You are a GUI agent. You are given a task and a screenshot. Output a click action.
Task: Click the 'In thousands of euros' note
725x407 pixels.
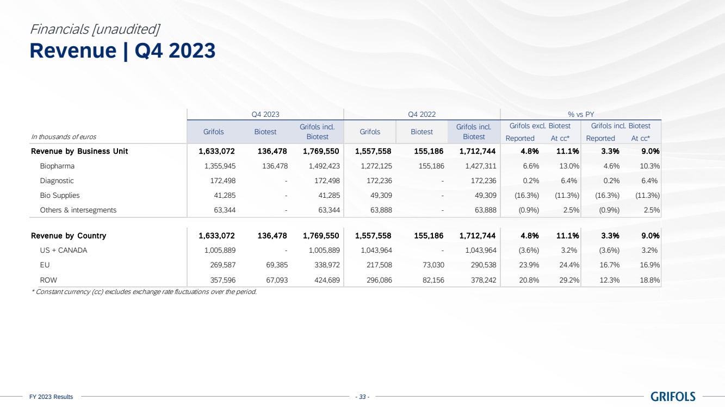click(64, 137)
